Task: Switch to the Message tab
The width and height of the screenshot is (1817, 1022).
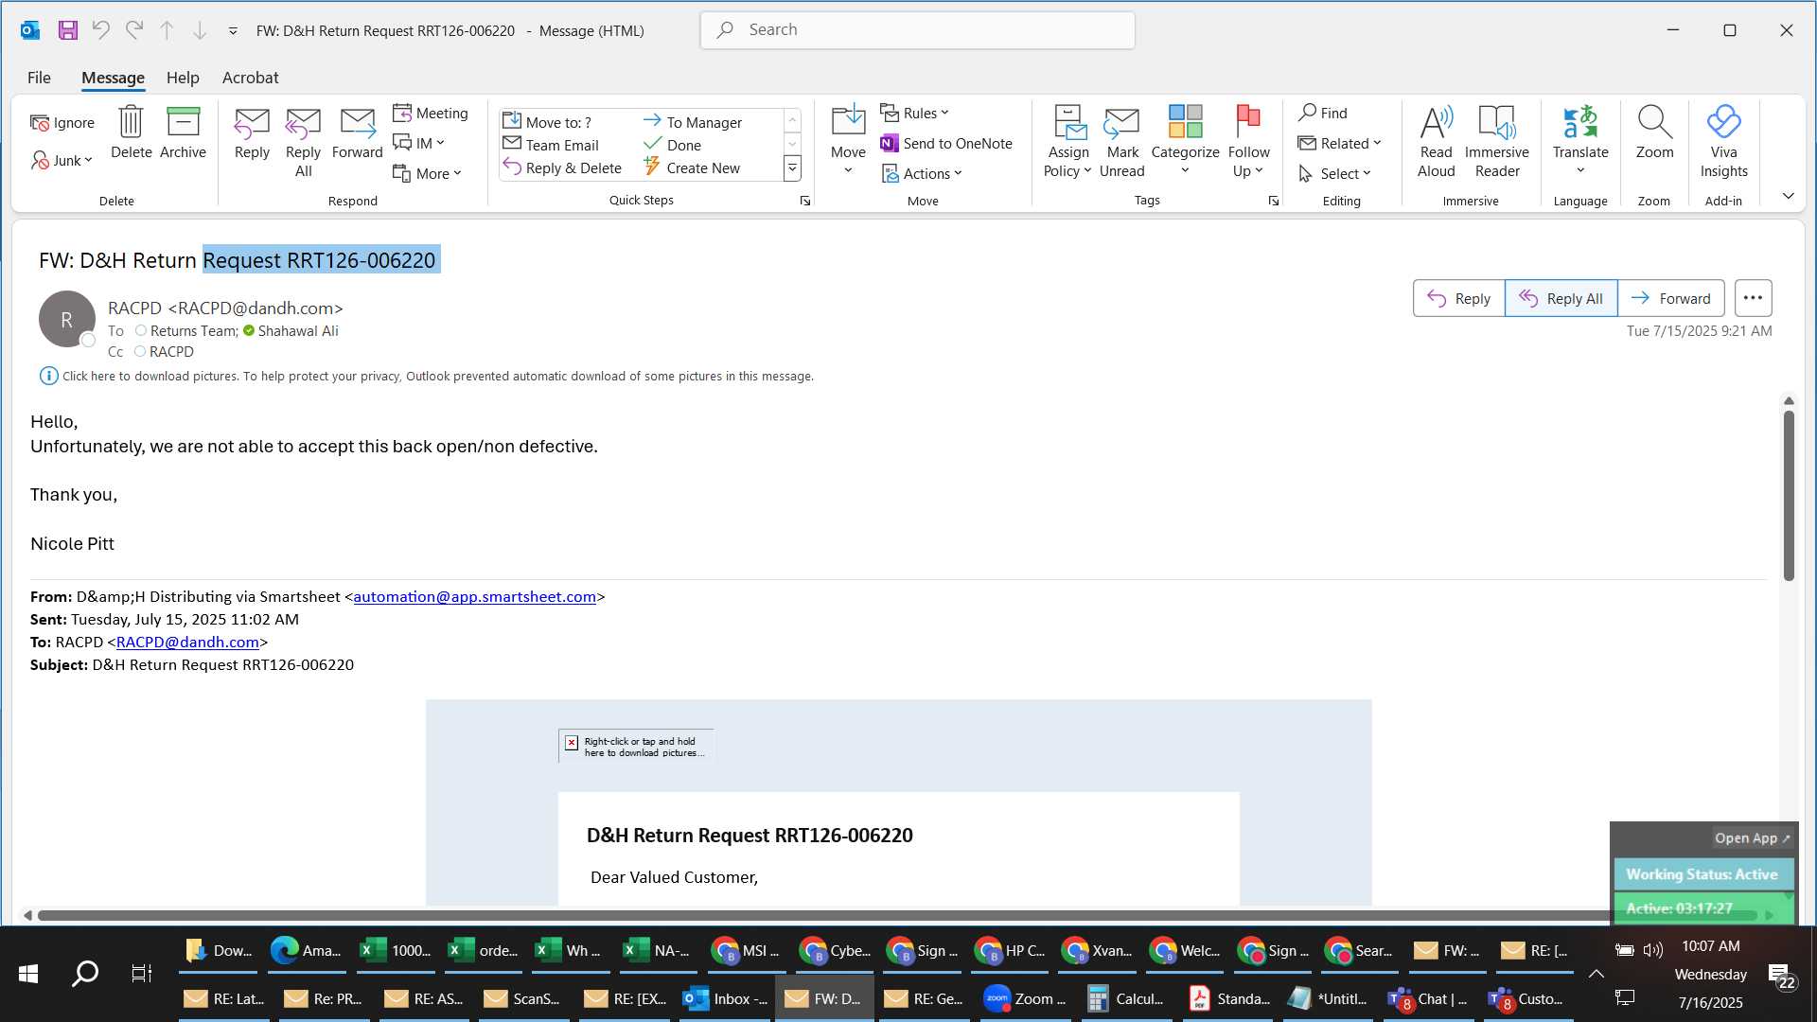Action: [113, 78]
